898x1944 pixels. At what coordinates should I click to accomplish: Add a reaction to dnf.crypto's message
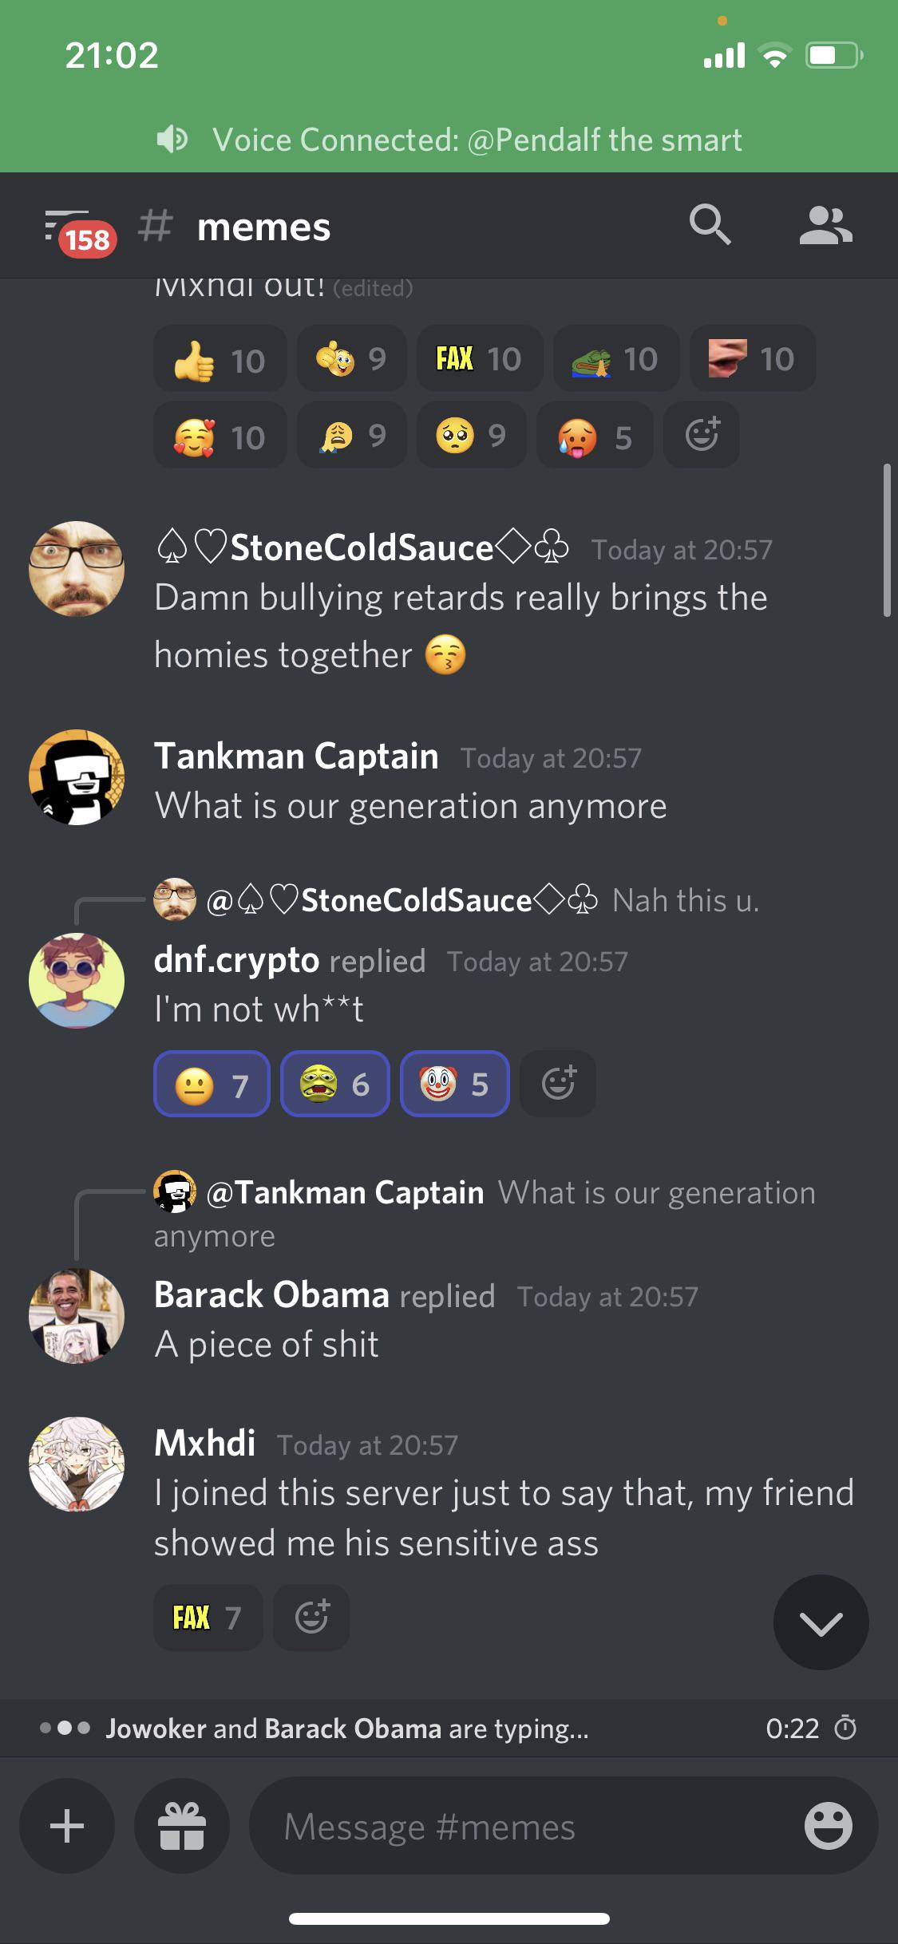point(557,1083)
